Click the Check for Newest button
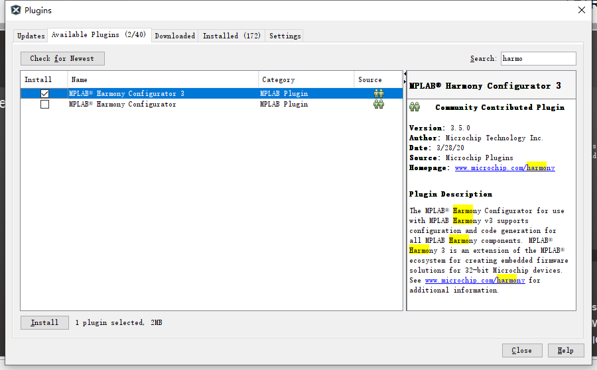This screenshot has height=370, width=597. click(62, 58)
